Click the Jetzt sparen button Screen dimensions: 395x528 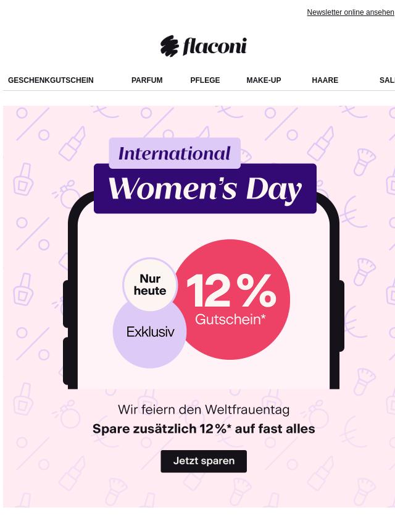pos(204,461)
